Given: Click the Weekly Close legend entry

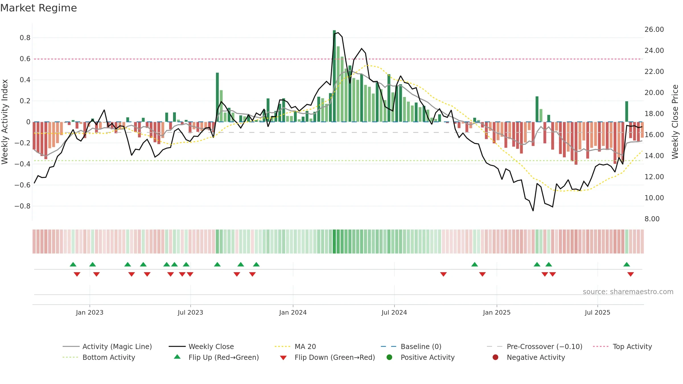Looking at the screenshot, I should [x=201, y=346].
